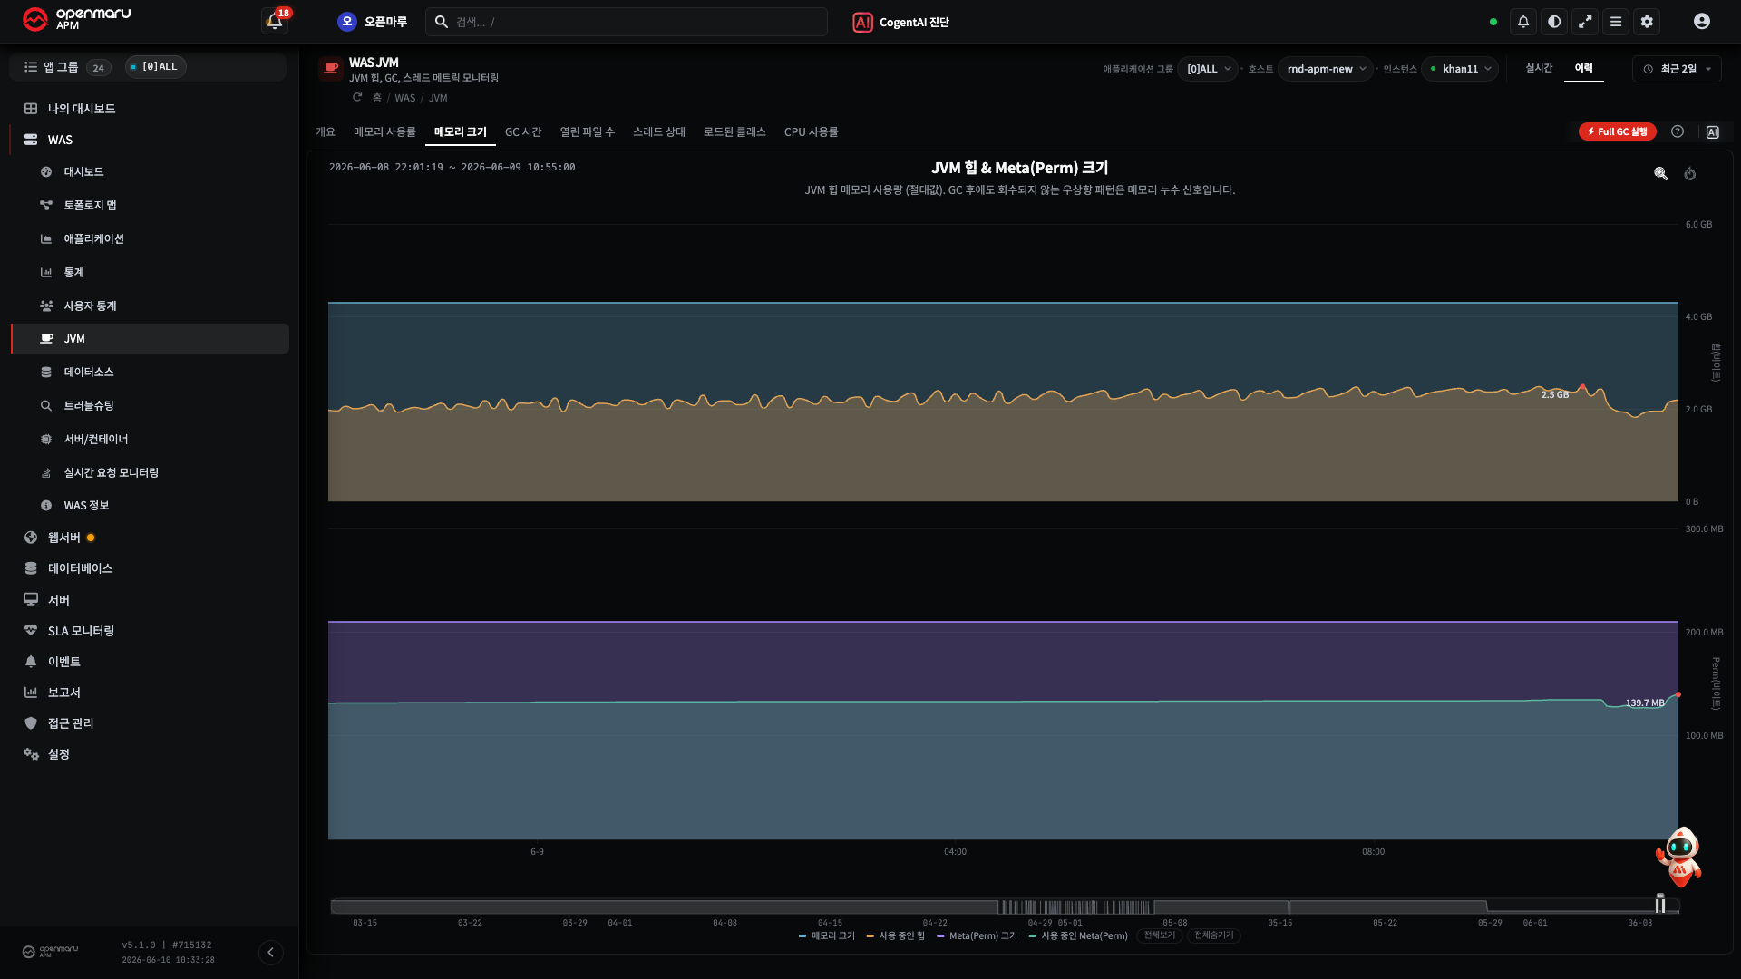Toggle 메모리 크기 legend series
The width and height of the screenshot is (1741, 979).
(x=827, y=936)
